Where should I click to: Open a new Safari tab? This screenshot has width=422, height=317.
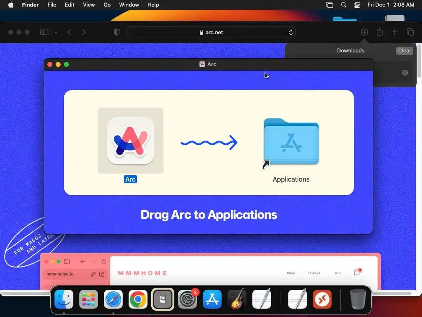pyautogui.click(x=394, y=32)
